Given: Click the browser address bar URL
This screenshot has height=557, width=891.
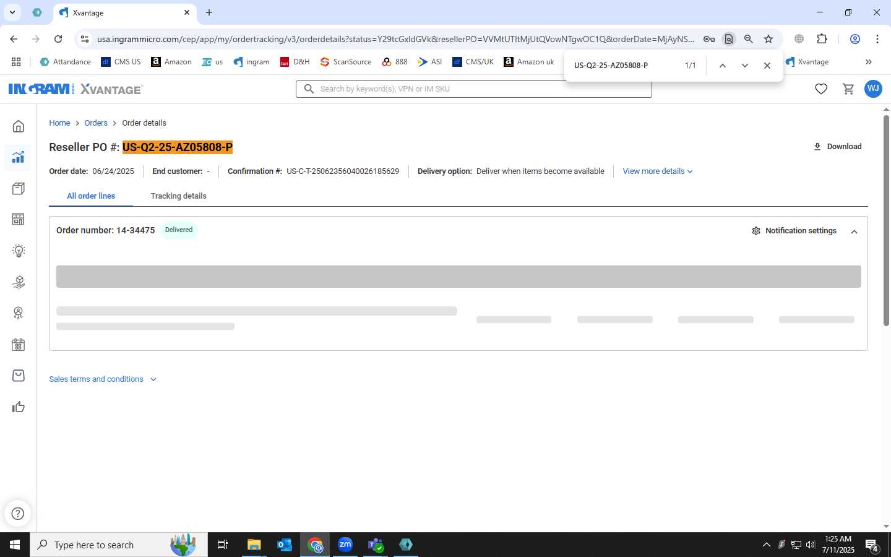Looking at the screenshot, I should coord(395,39).
